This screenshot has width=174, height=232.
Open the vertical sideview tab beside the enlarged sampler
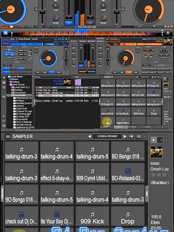pyautogui.click(x=2, y=194)
